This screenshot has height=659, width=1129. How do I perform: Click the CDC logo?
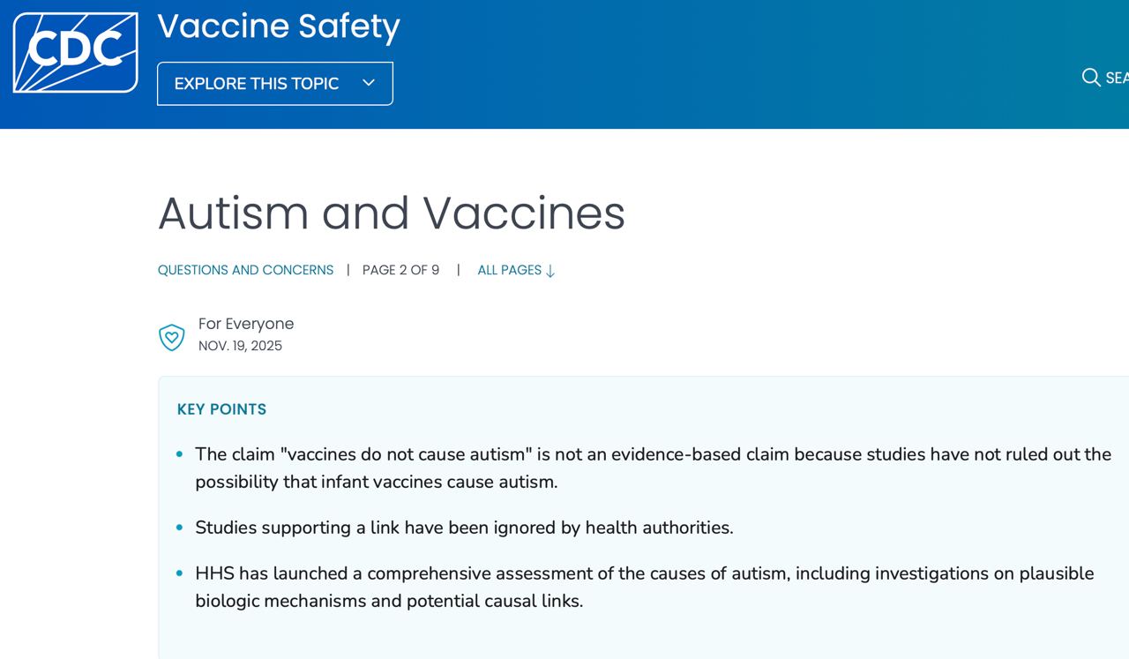coord(75,52)
